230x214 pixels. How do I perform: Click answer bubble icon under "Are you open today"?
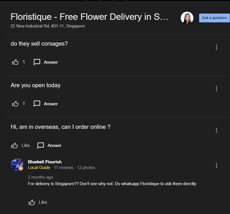tap(37, 104)
